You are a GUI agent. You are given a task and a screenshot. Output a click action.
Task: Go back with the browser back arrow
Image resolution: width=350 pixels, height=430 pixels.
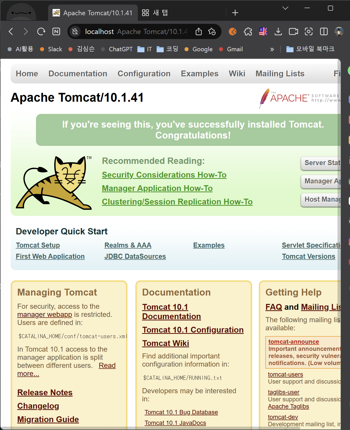click(x=11, y=32)
